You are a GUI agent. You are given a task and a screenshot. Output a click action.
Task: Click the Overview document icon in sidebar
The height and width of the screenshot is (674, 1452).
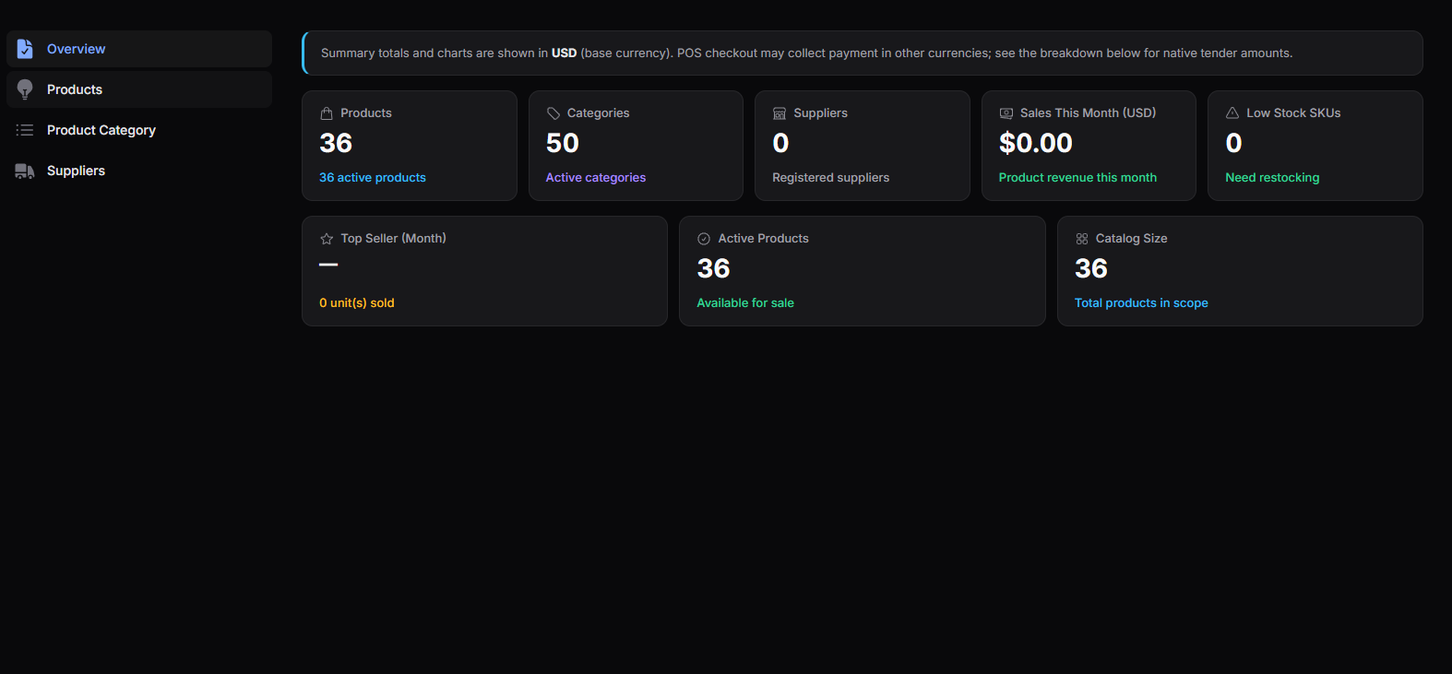tap(25, 49)
